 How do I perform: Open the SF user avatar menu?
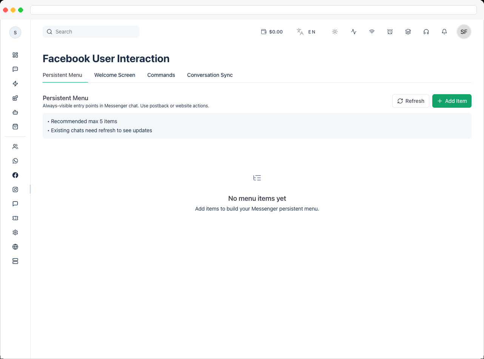click(x=464, y=32)
